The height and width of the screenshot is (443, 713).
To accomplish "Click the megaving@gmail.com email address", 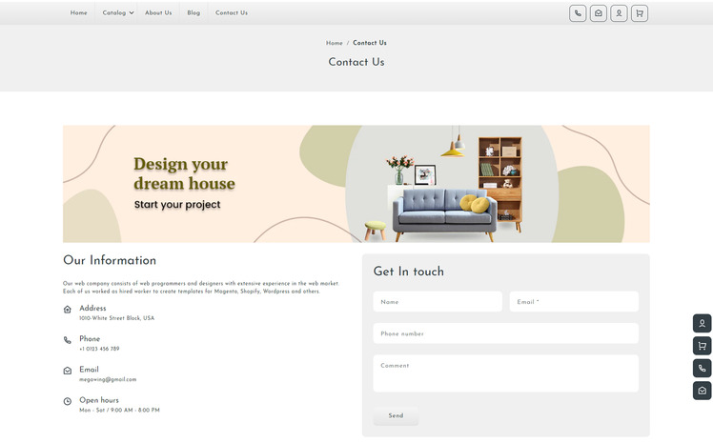I will (108, 379).
